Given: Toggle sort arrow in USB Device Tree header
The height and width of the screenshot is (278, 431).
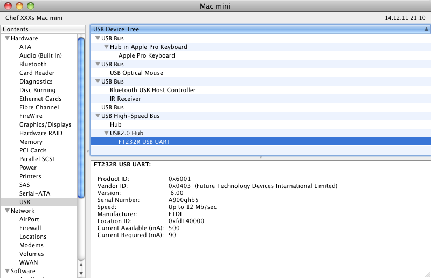Looking at the screenshot, I should coord(426,29).
